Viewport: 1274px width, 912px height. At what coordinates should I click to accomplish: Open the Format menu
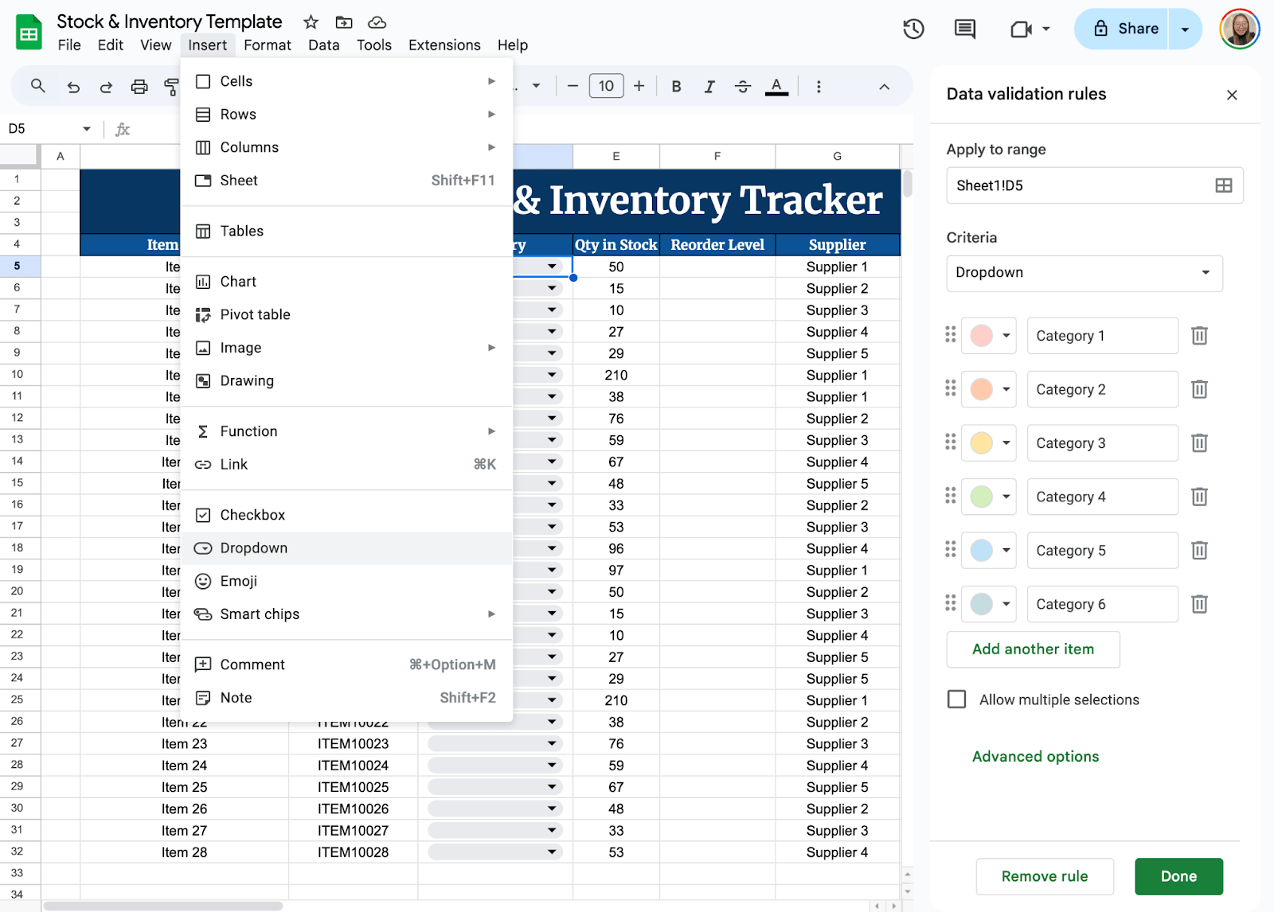(268, 45)
